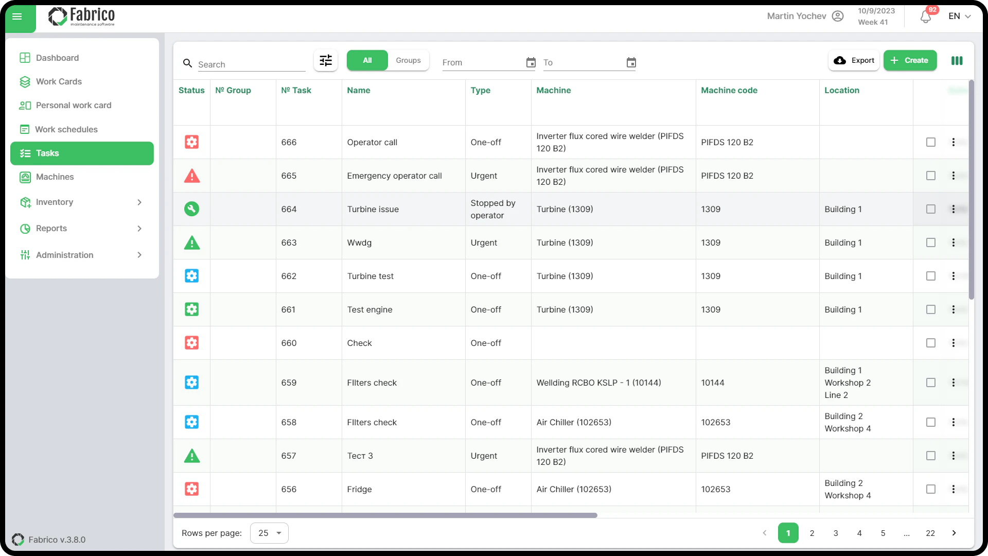Expand the Inventory section

point(81,202)
